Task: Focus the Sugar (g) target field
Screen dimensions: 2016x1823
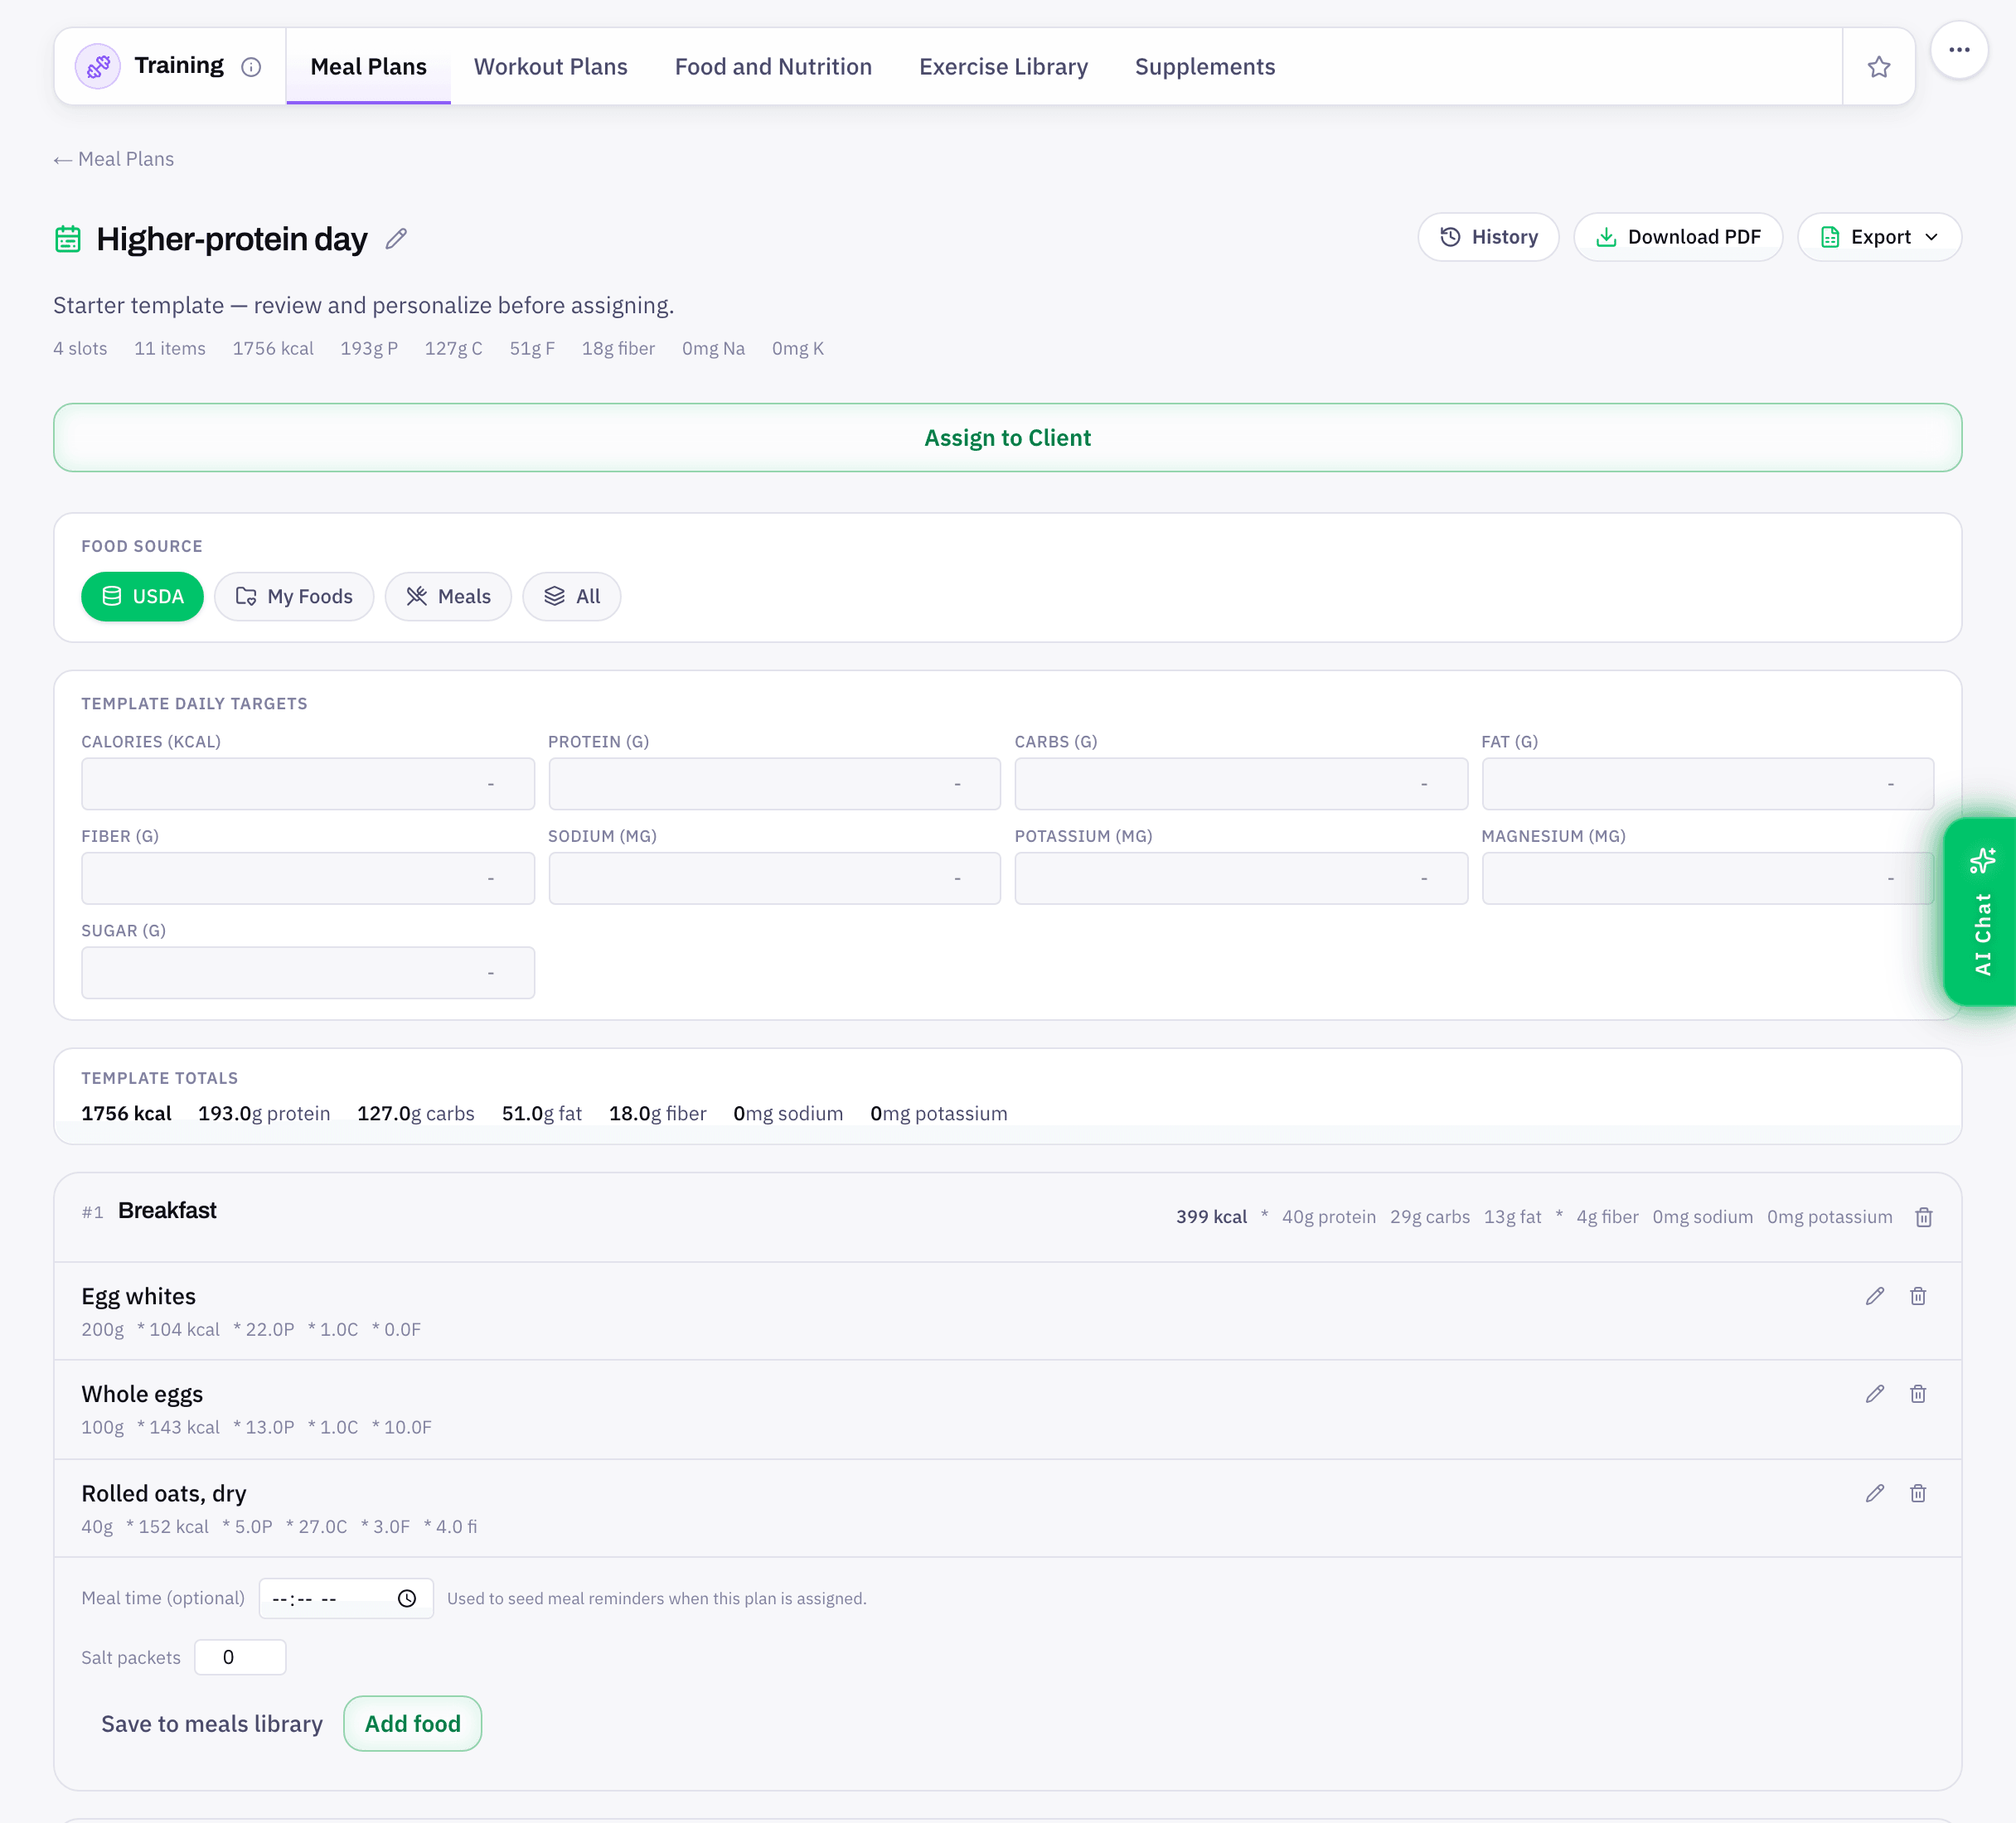Action: [308, 973]
